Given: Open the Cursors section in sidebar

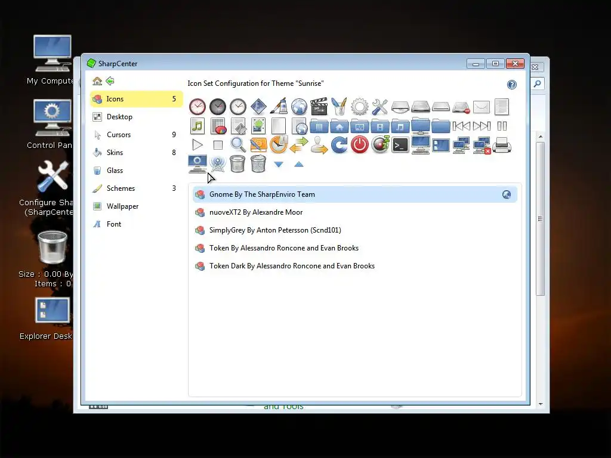Looking at the screenshot, I should pos(137,135).
